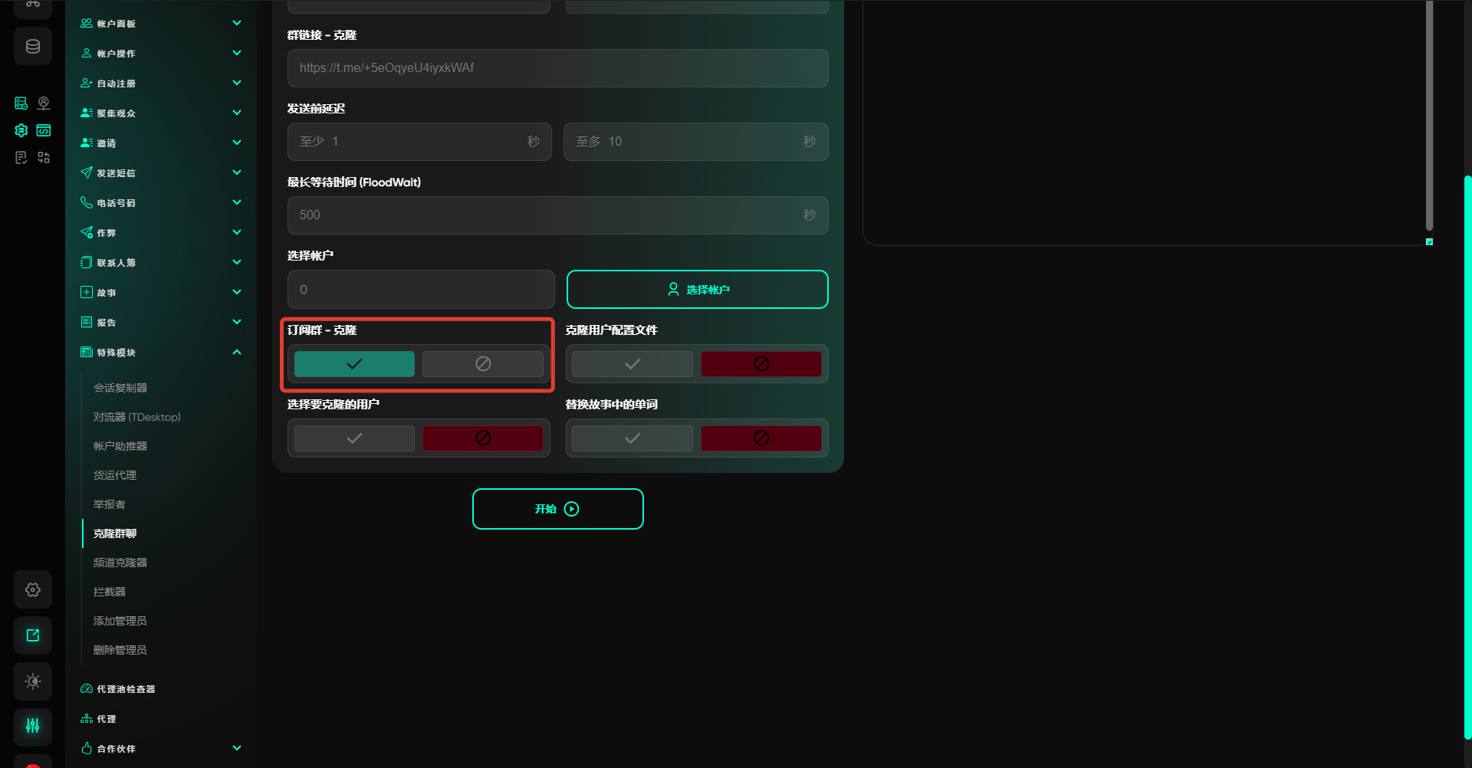Open the 频道克隆器 menu item
This screenshot has height=768, width=1472.
tap(120, 563)
